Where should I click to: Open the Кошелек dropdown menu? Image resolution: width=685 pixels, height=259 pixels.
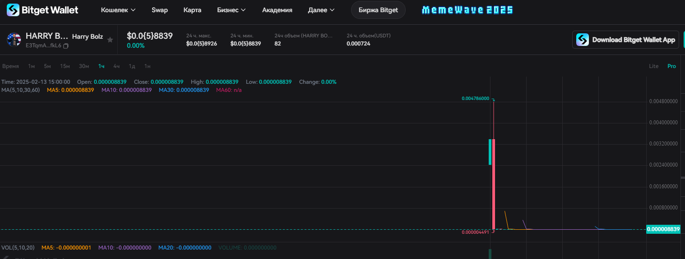(x=118, y=10)
